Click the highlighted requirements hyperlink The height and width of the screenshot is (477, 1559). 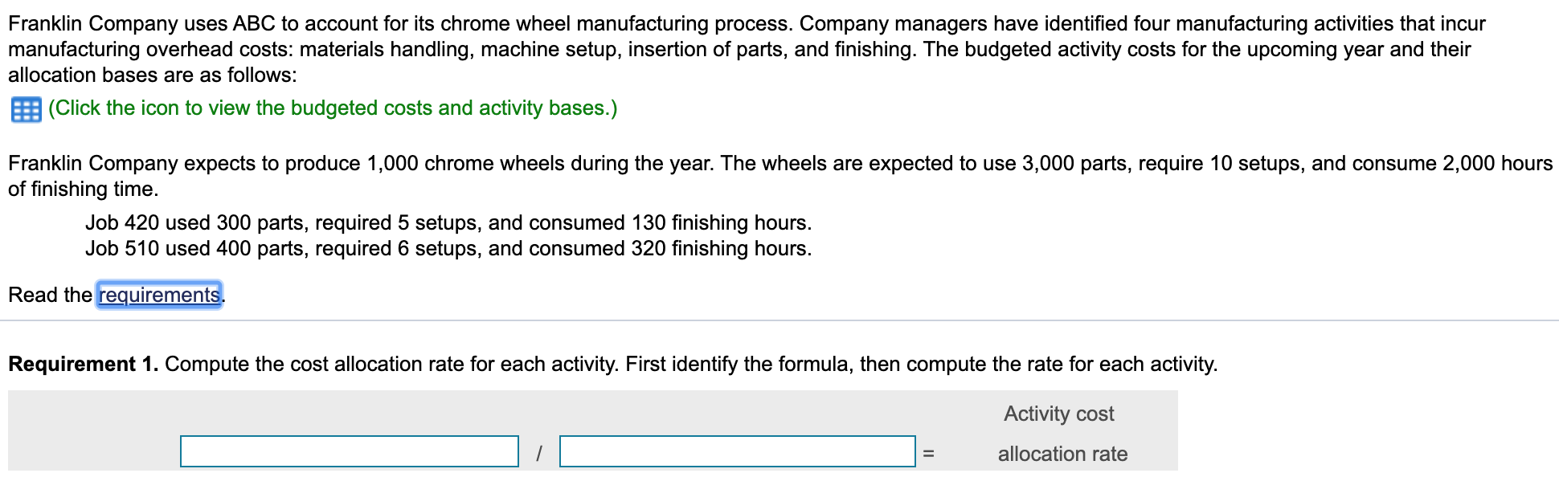tap(158, 295)
